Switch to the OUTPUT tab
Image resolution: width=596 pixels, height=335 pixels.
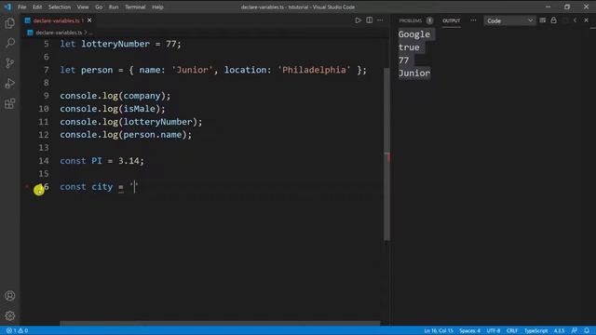point(451,20)
